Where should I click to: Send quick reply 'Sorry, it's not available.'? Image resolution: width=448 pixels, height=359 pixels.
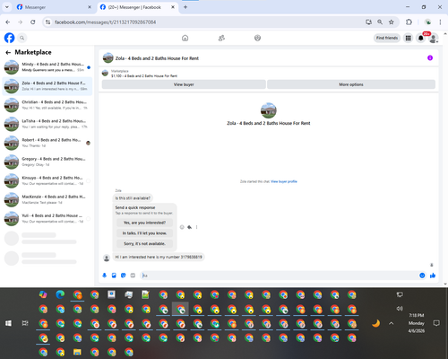(144, 243)
